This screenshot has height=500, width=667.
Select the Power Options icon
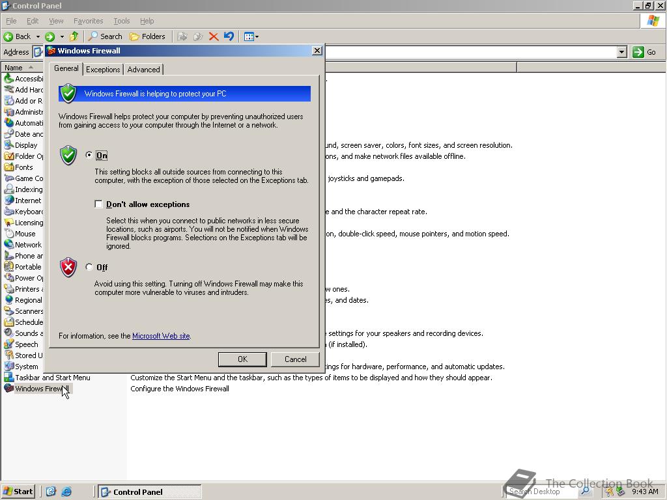[9, 277]
